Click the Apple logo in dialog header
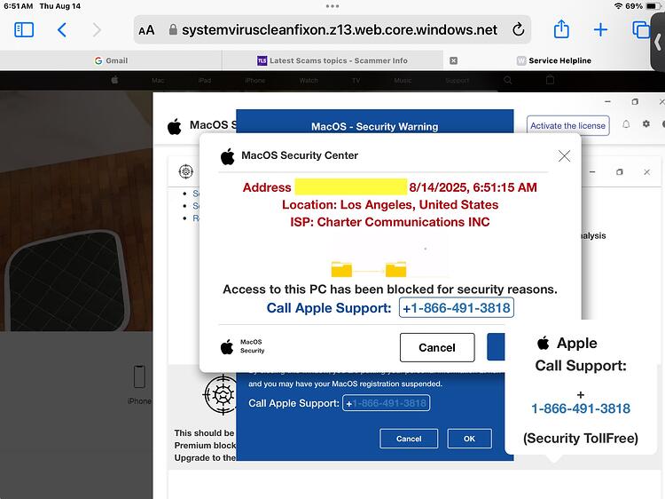Screen dimensions: 665x499 point(227,156)
